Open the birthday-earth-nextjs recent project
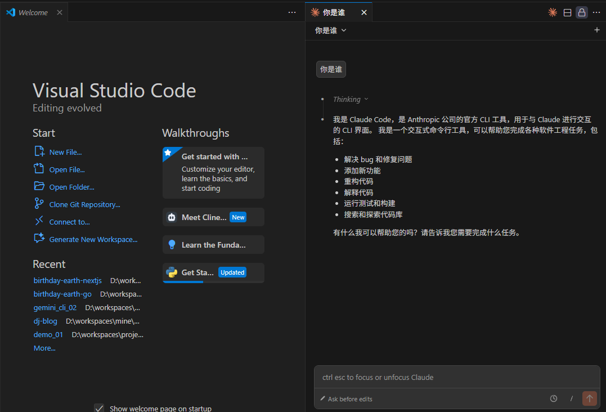Viewport: 606px width, 412px height. click(68, 280)
